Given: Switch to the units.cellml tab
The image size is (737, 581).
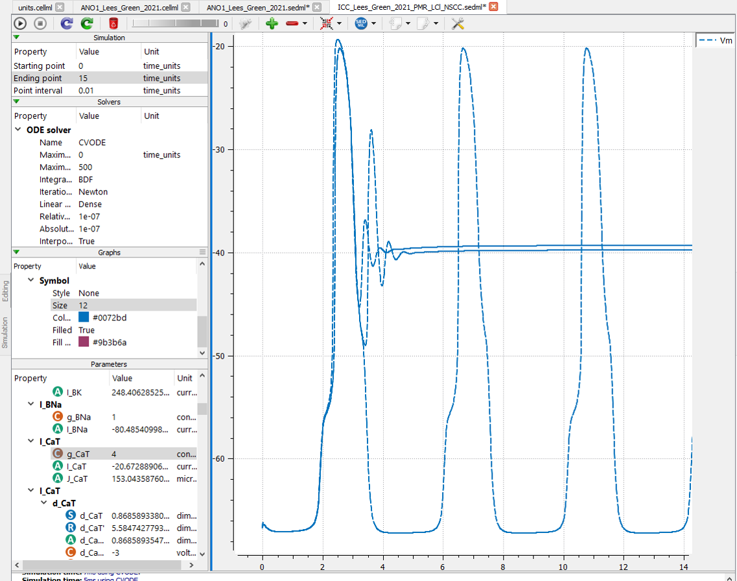Looking at the screenshot, I should coord(34,7).
